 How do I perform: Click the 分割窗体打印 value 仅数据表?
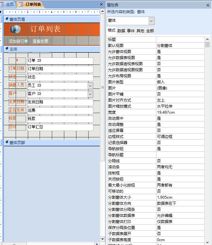[x=180, y=222]
